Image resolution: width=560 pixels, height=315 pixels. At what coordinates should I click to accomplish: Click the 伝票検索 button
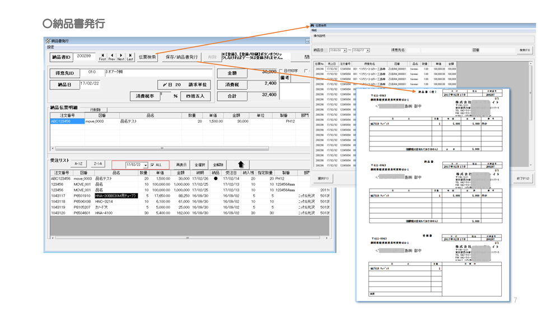pos(147,57)
